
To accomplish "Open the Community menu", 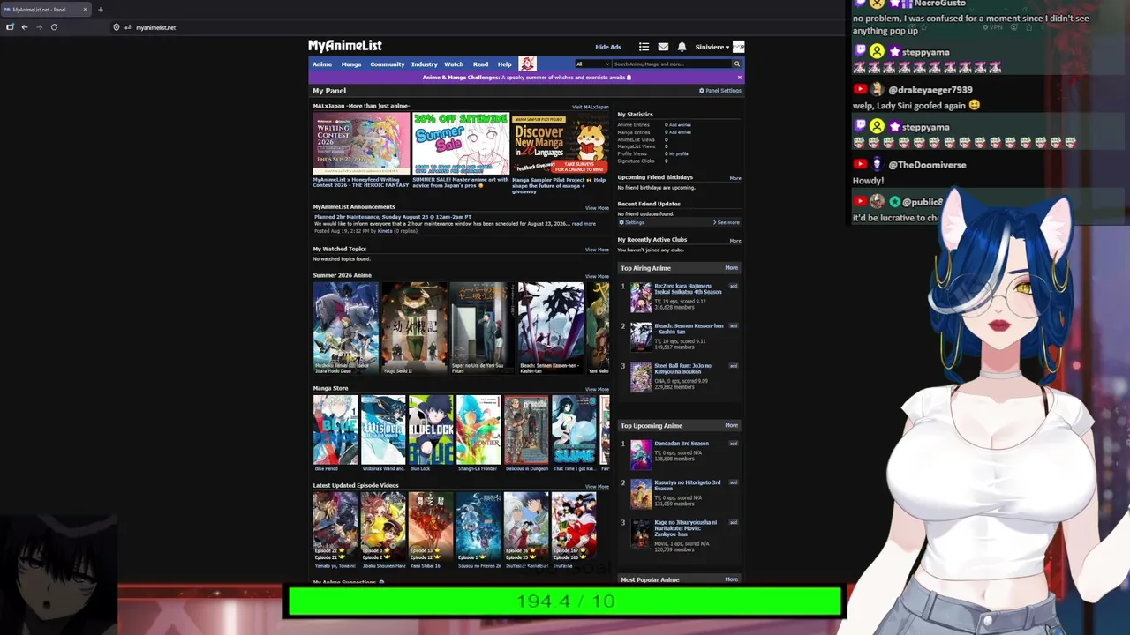I will point(388,64).
